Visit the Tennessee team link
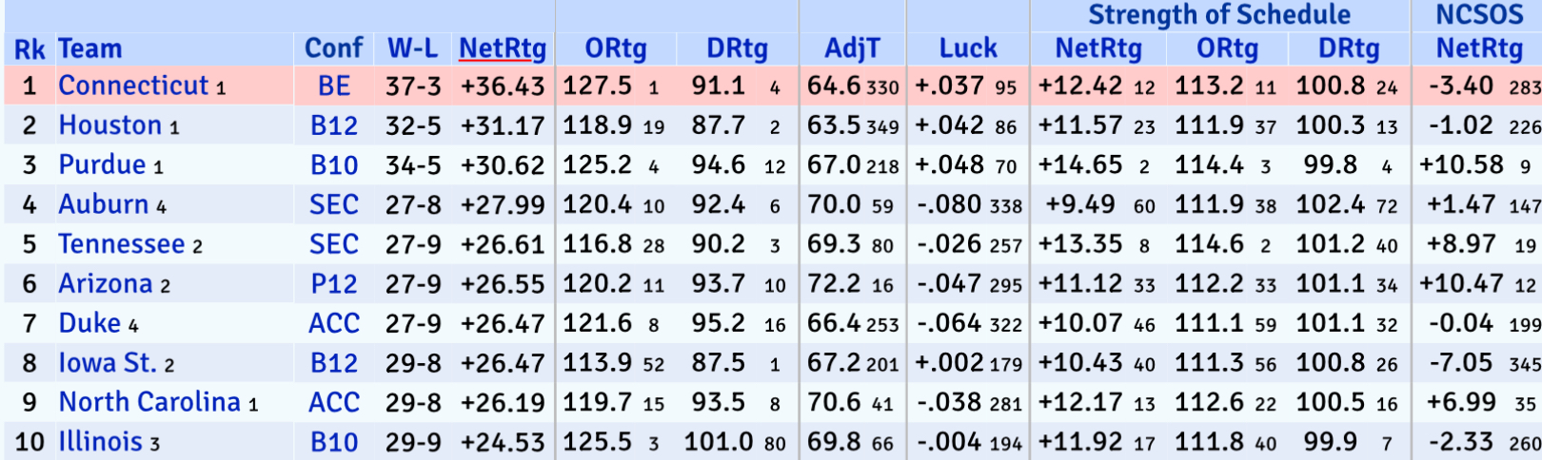 (122, 244)
